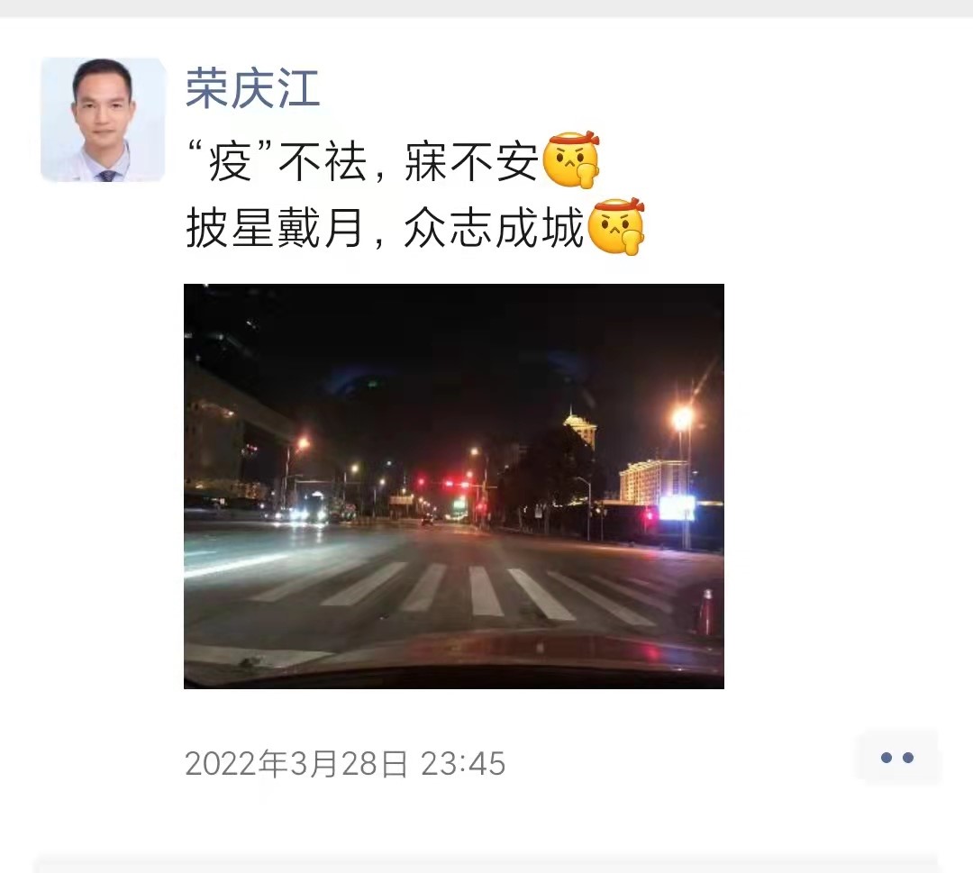This screenshot has width=973, height=873.
Task: Click the gray divider bar below the post
Action: (x=486, y=863)
